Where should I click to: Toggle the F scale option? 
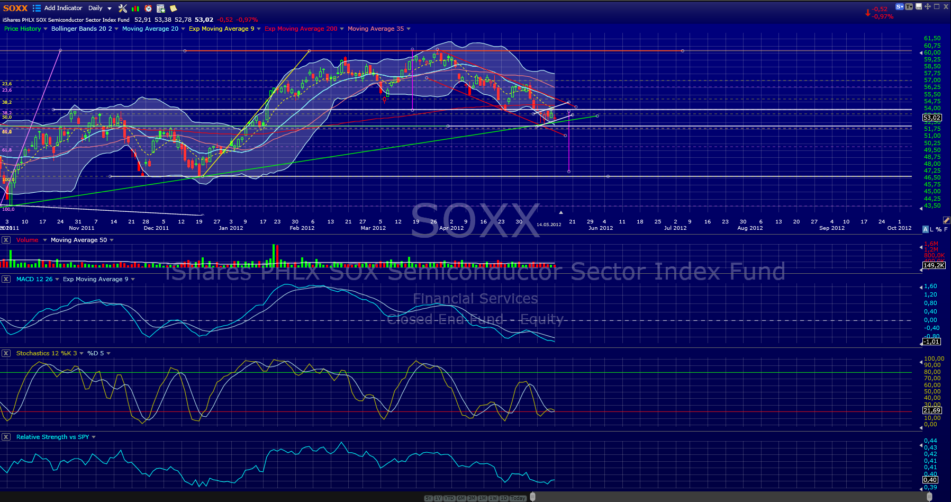point(946,229)
